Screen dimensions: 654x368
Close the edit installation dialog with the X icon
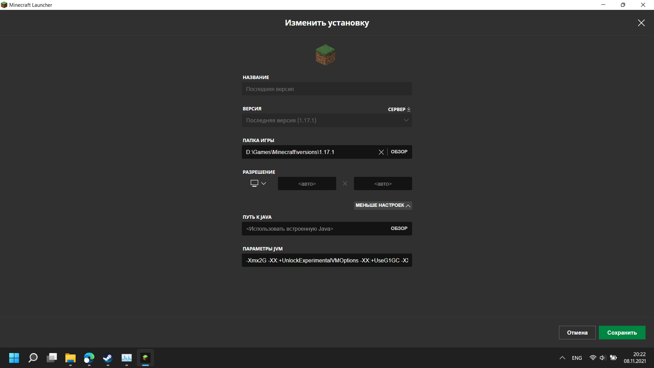pyautogui.click(x=641, y=23)
